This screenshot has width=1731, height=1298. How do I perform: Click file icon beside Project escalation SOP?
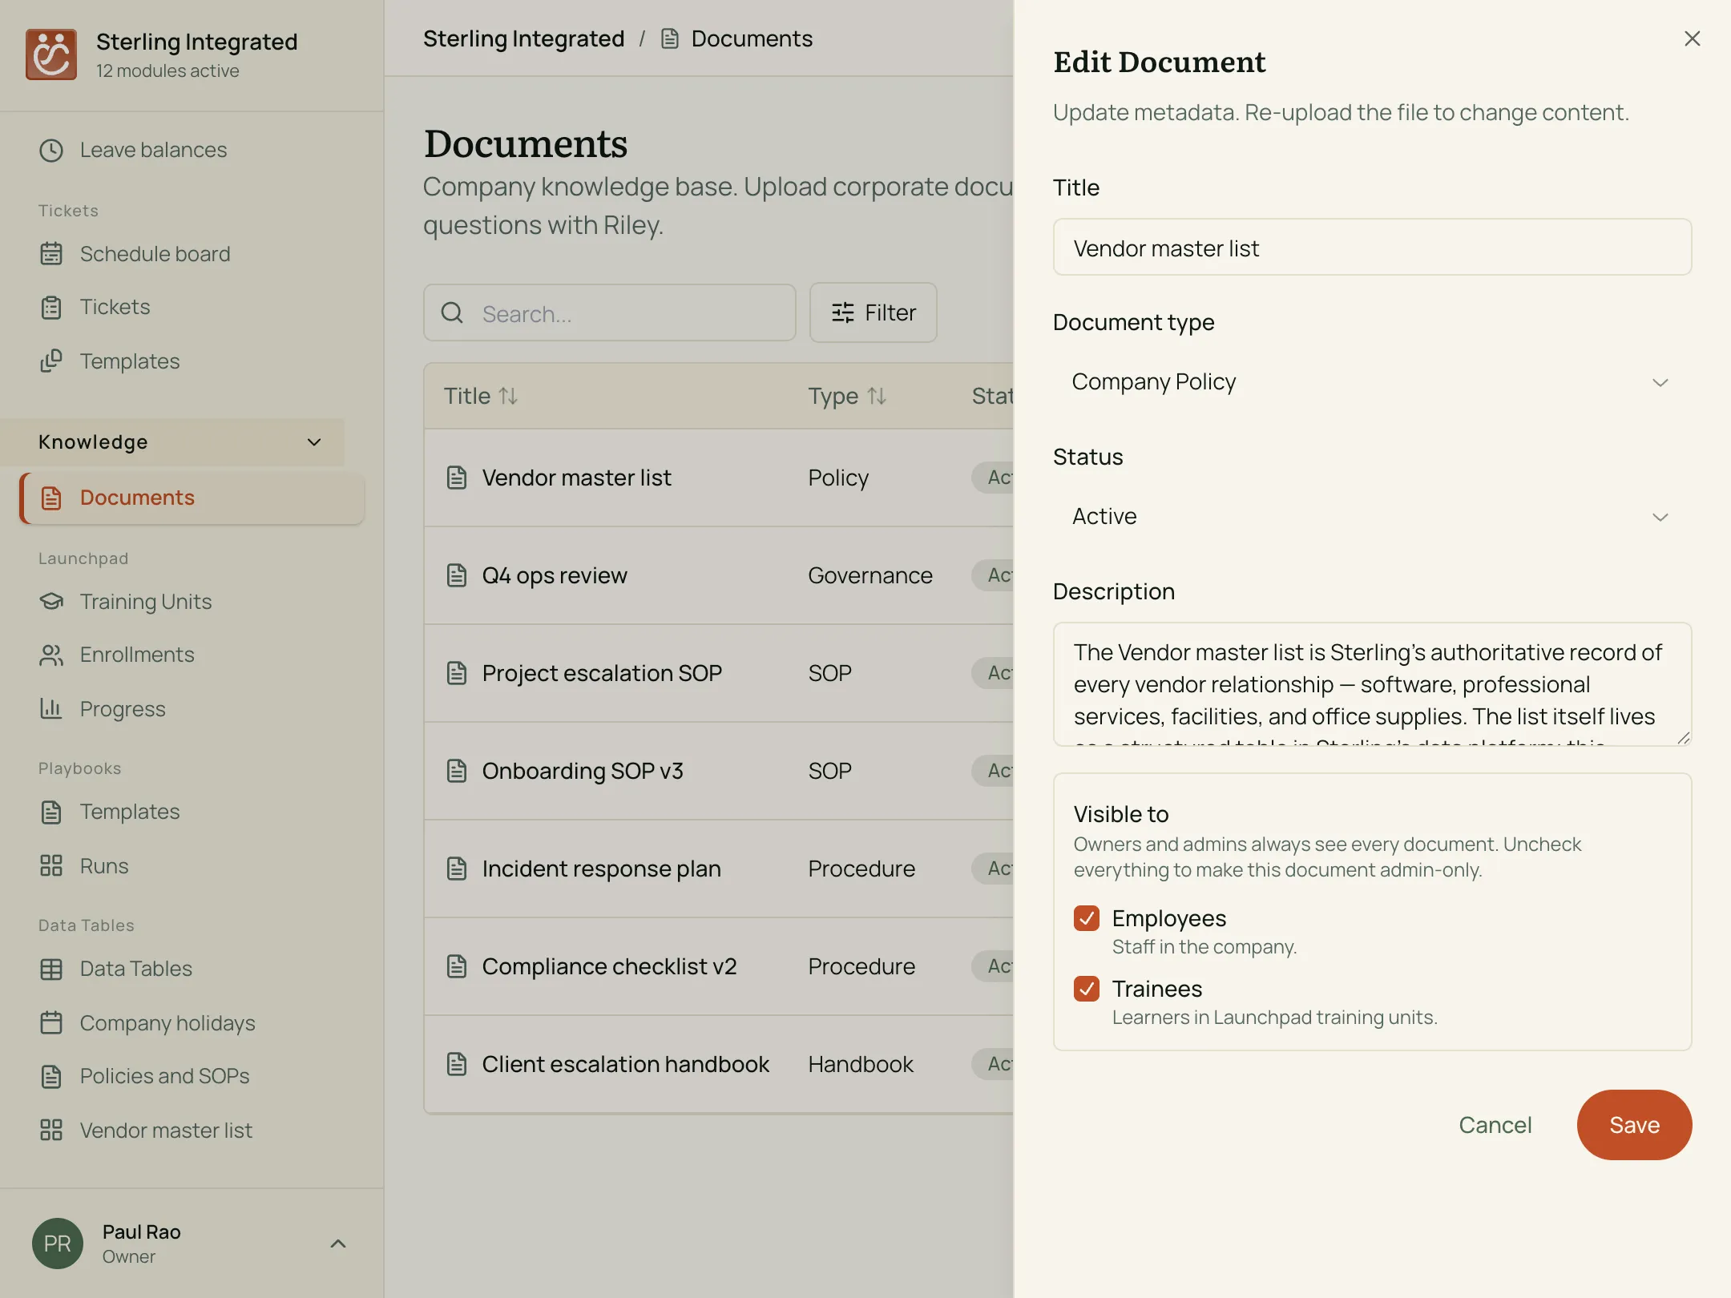tap(457, 673)
